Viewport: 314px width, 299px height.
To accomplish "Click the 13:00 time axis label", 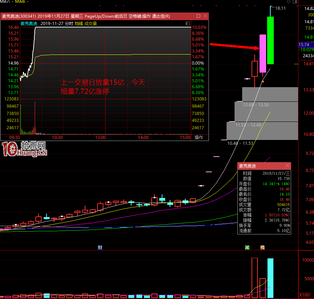I will 101,138.
